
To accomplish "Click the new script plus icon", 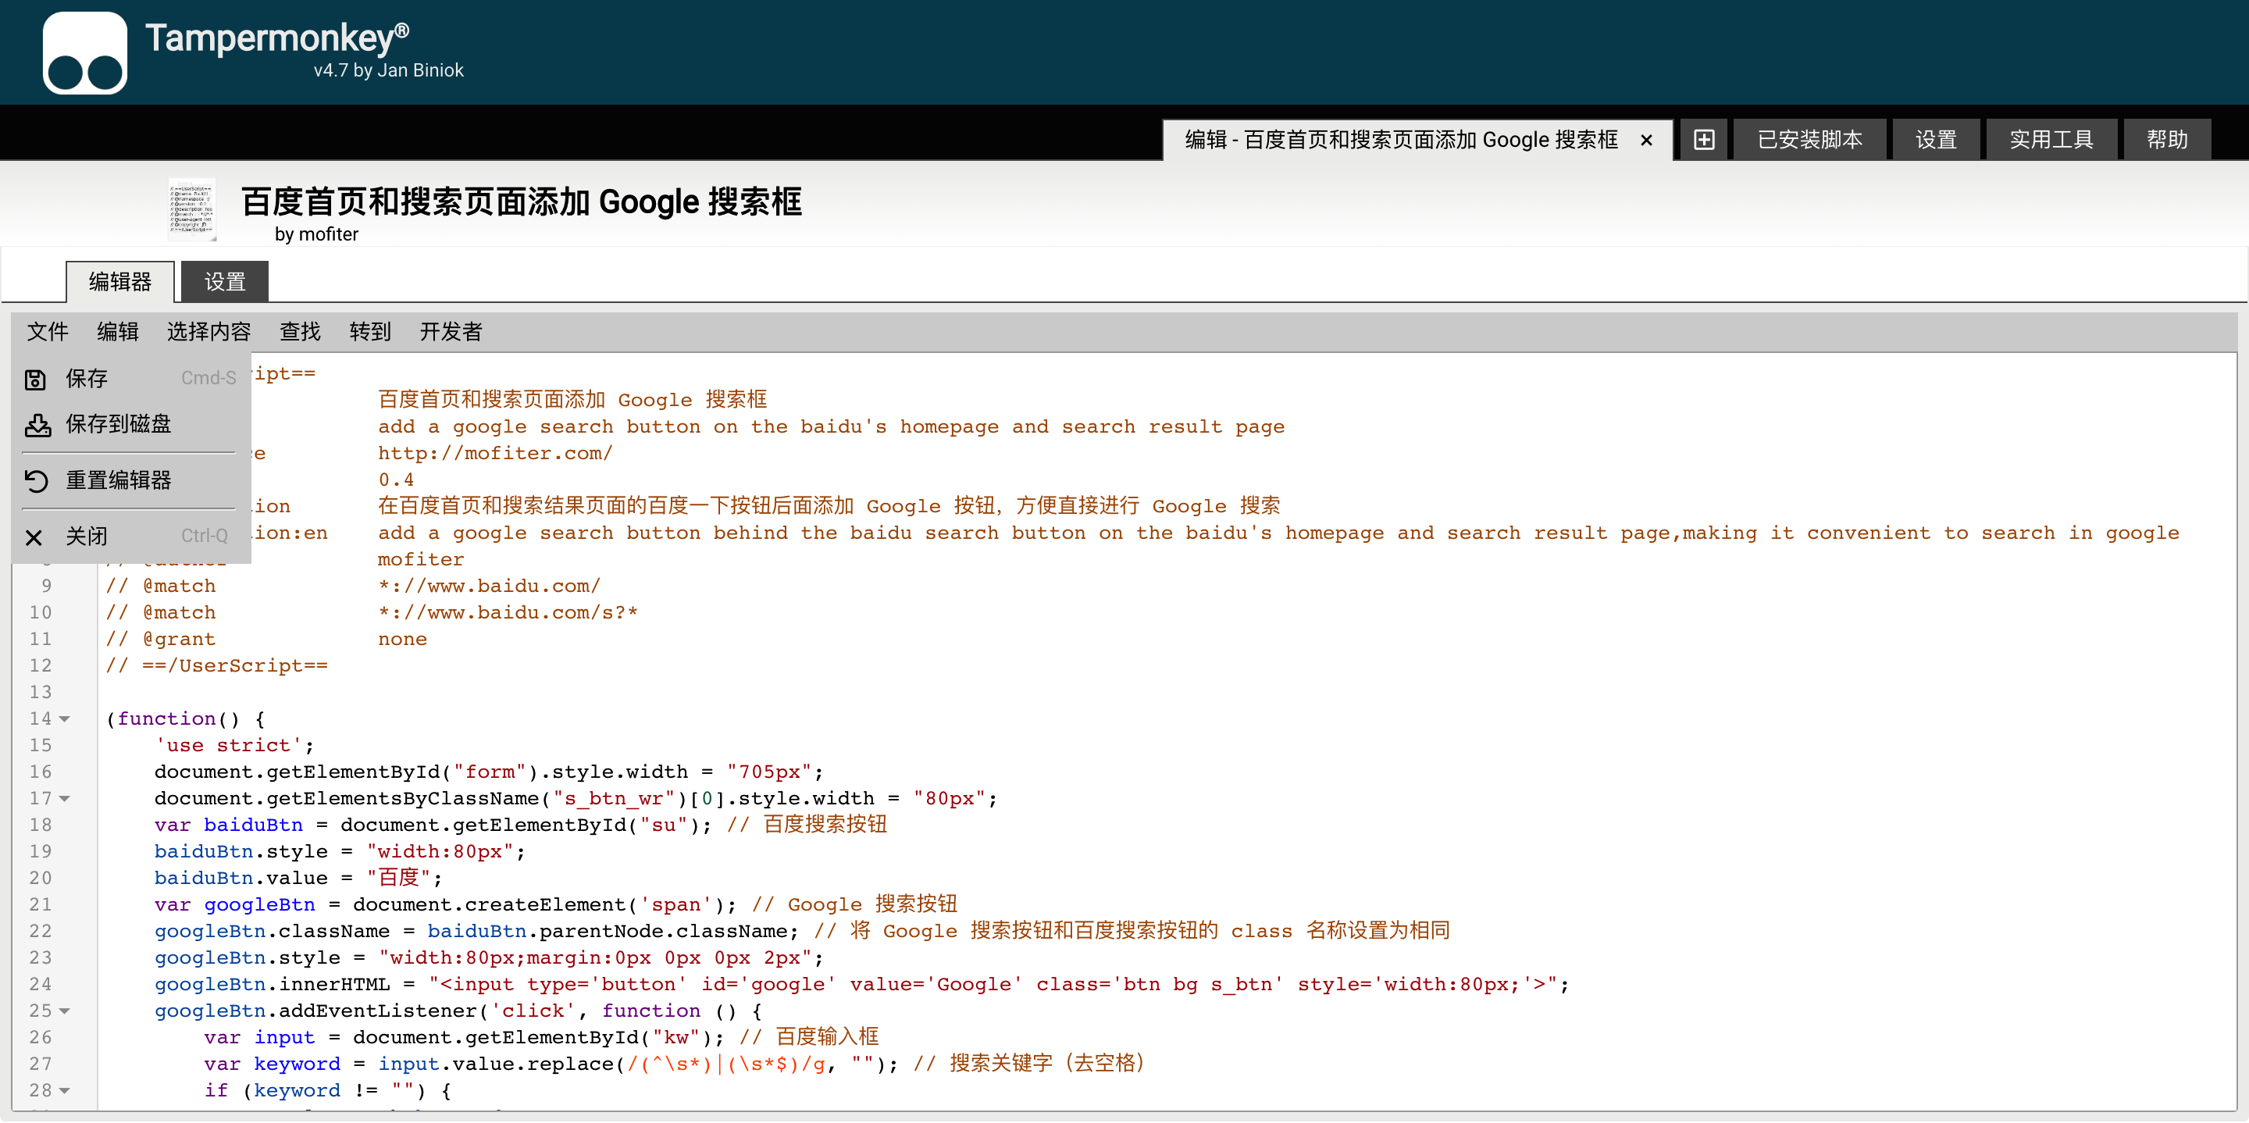I will click(x=1703, y=140).
